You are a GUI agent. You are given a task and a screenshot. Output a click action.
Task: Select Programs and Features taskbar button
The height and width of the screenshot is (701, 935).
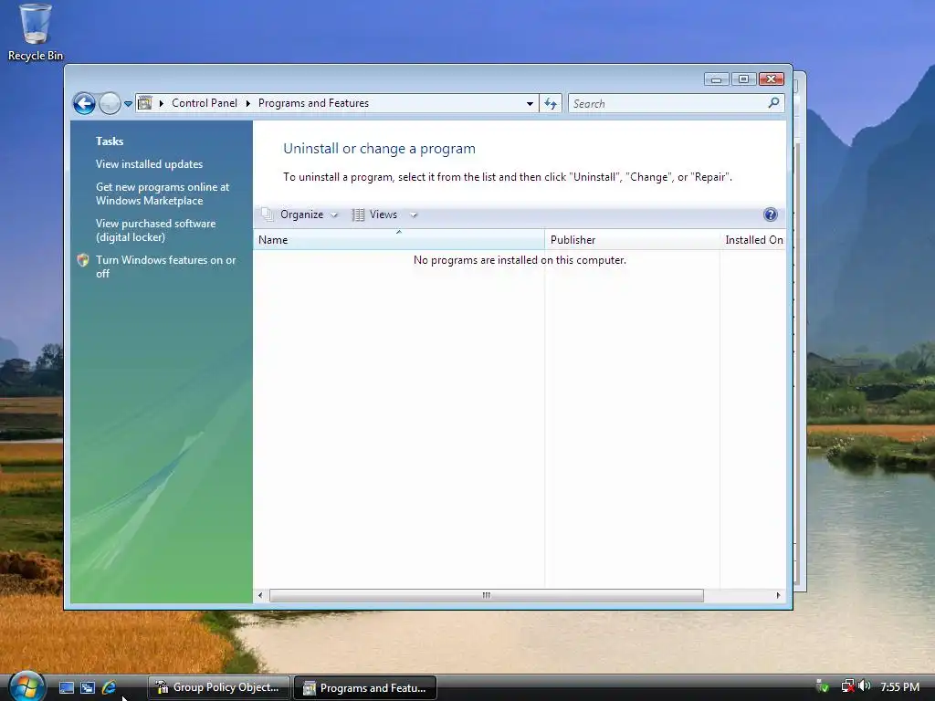click(x=365, y=688)
